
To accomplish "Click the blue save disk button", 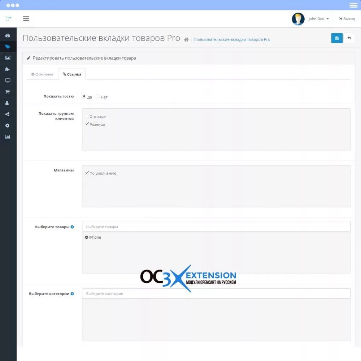I will [337, 38].
